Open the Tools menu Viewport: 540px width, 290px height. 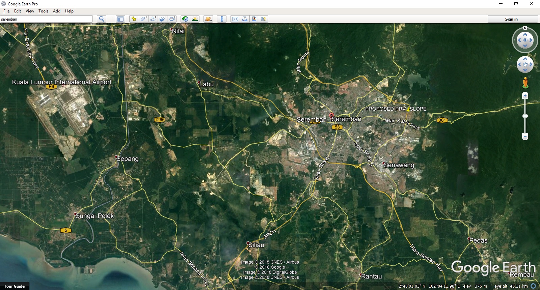tap(43, 11)
